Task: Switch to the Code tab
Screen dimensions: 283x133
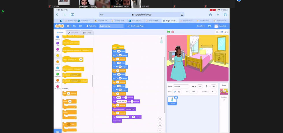Action: coord(60,32)
